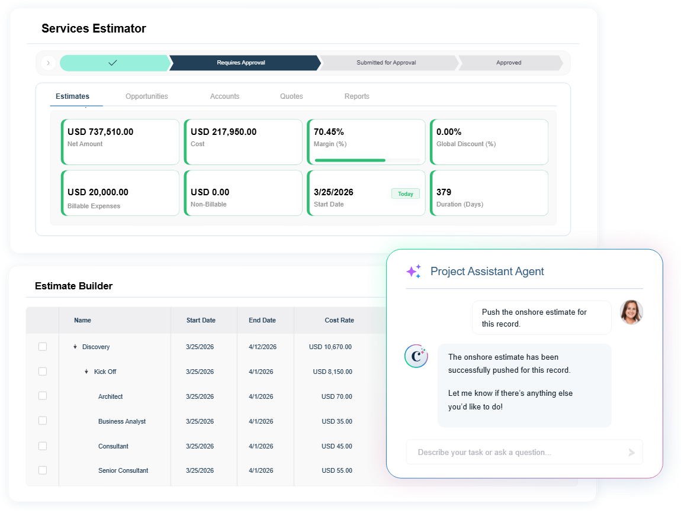Click the Name column header
This screenshot has width=681, height=513.
tap(82, 320)
